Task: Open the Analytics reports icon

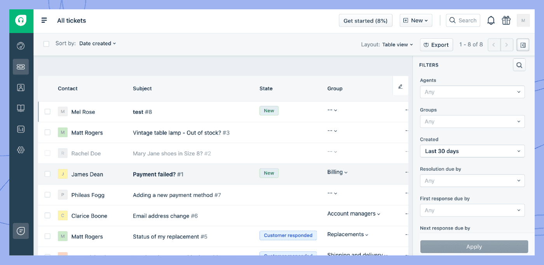Action: click(21, 129)
